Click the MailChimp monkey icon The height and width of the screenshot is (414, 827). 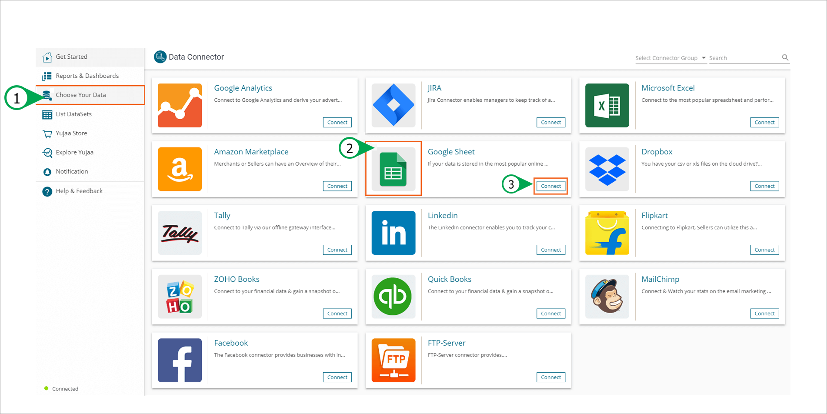(x=607, y=297)
